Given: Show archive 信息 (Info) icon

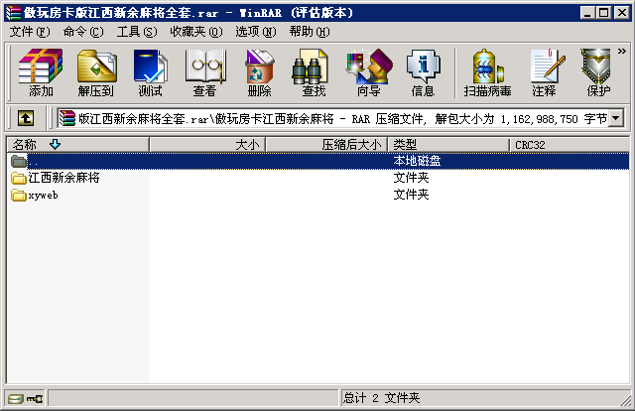Looking at the screenshot, I should 423,72.
